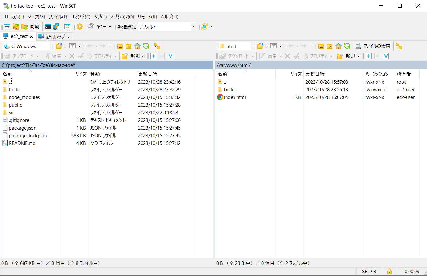Click the encryption lock icon in status bar
Viewport: 427px width, 276px height.
(x=389, y=271)
